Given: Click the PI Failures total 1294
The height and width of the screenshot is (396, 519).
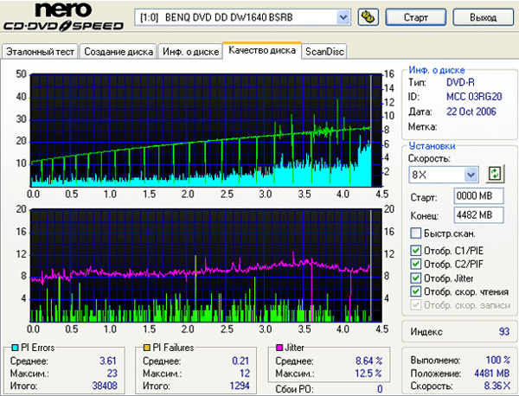Looking at the screenshot, I should [x=240, y=386].
